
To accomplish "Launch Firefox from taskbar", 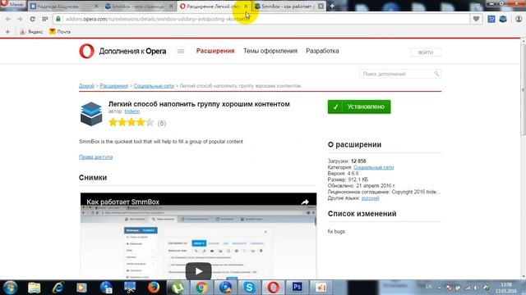I will 154,288.
